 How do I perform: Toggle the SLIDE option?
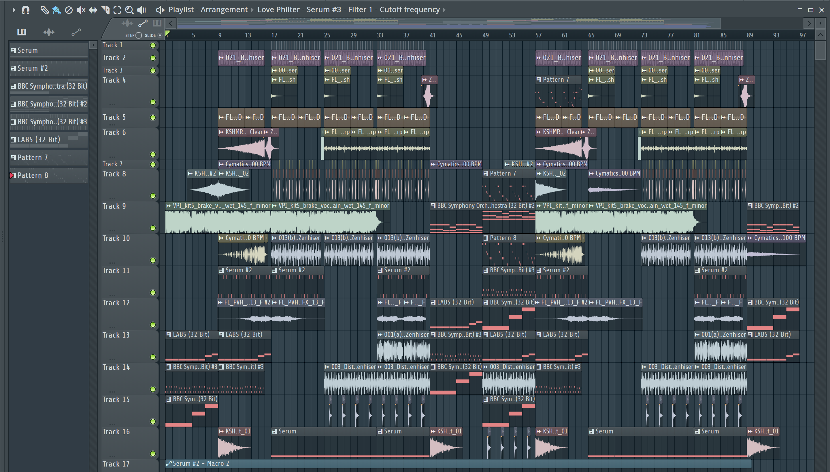[x=160, y=35]
